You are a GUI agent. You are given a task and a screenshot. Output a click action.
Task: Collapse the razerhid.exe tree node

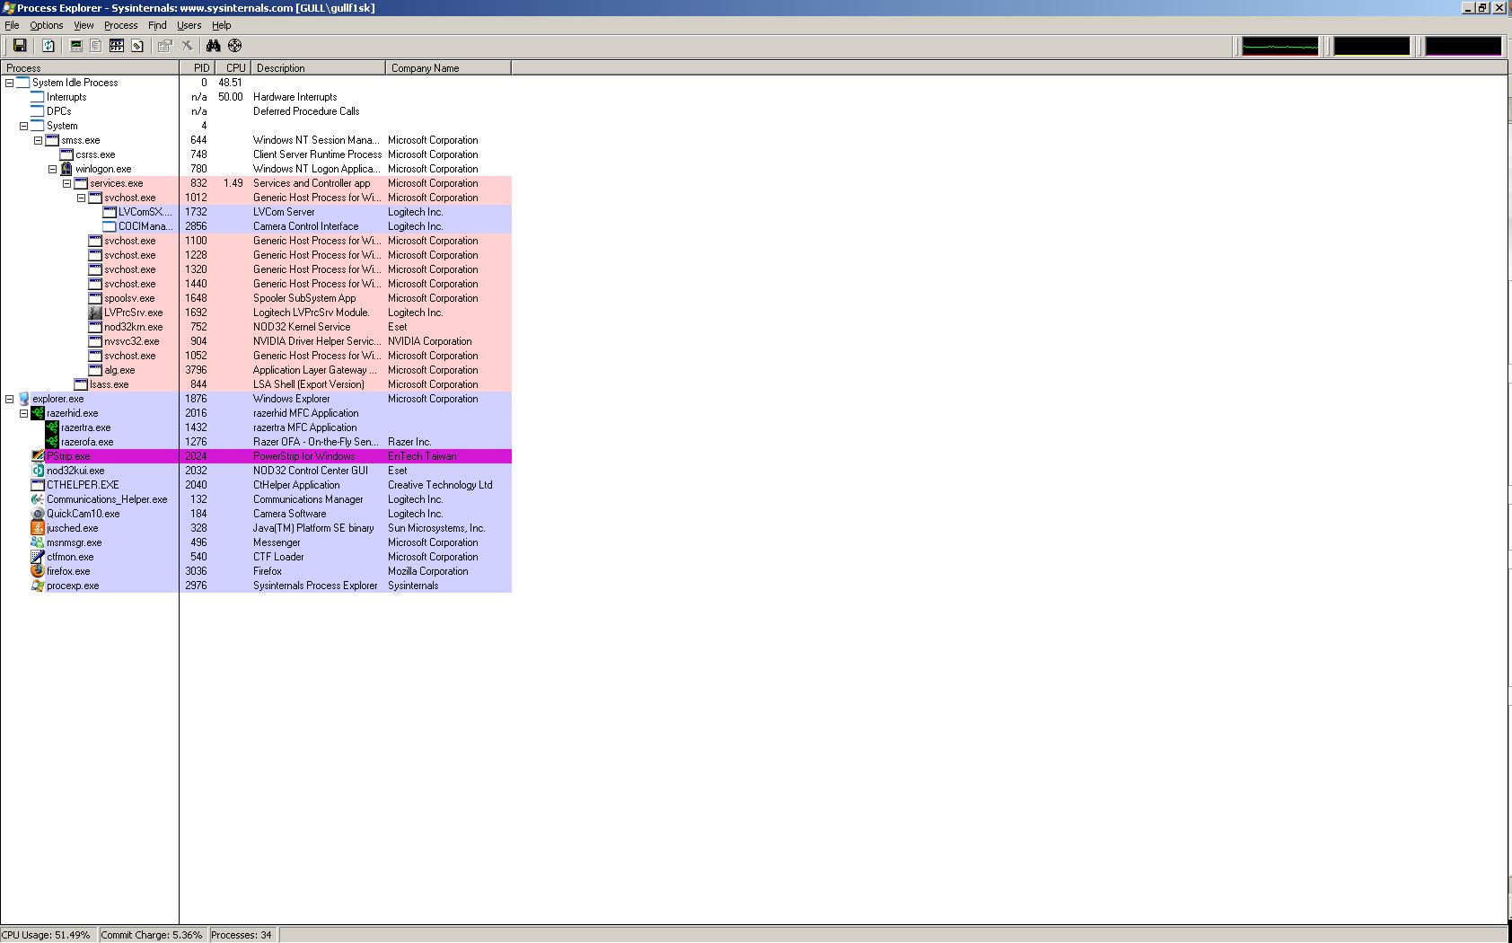point(23,413)
